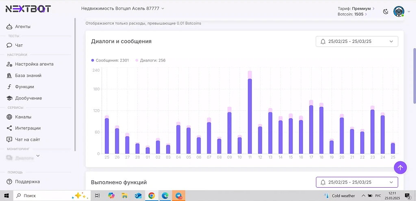This screenshot has width=416, height=201.
Task: Open Поддержка help page
Action: tap(27, 182)
